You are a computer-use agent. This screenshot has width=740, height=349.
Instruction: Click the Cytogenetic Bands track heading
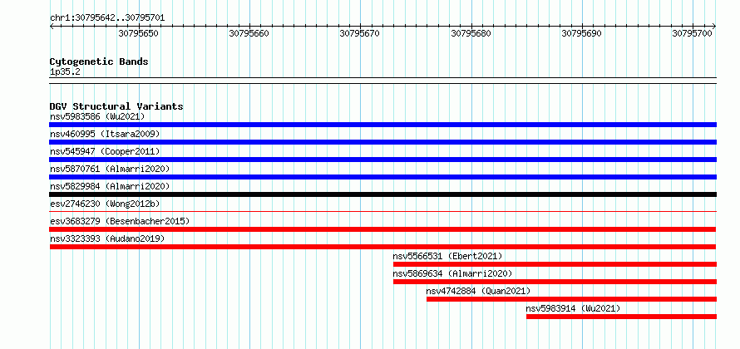[99, 61]
